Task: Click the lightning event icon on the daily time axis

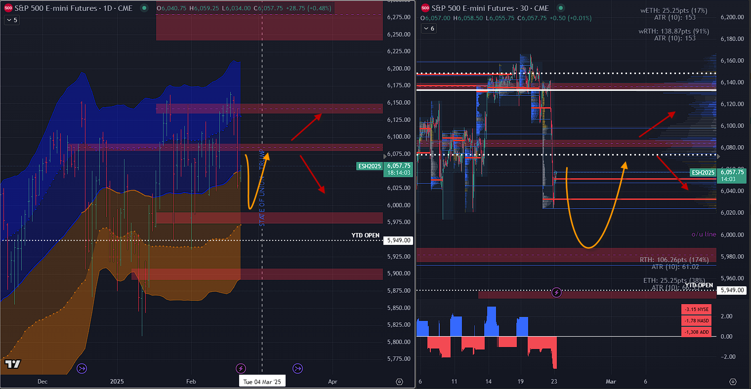Action: (x=241, y=368)
